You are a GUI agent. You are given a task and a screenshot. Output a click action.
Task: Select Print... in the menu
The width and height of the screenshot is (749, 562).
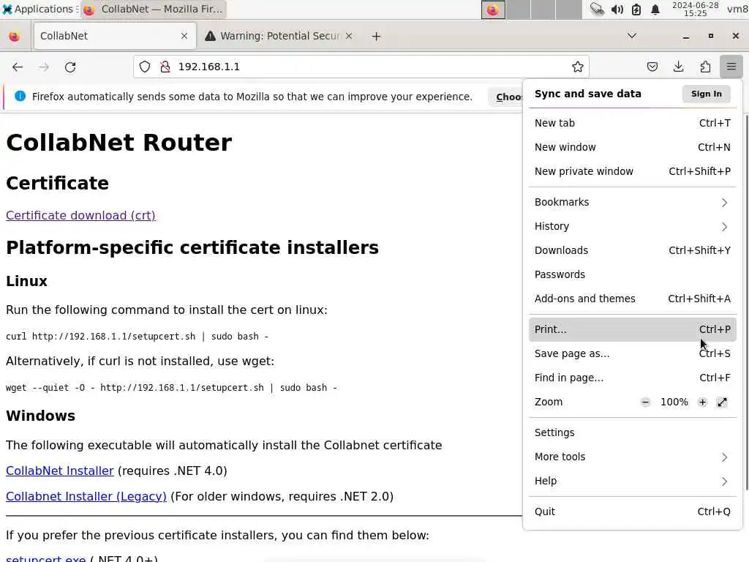633,330
